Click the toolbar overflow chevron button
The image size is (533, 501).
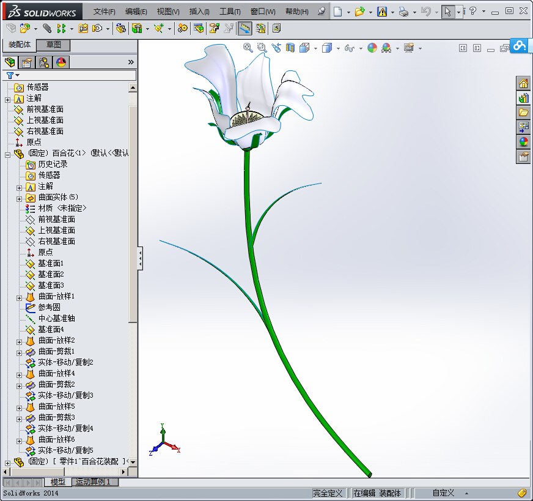click(x=130, y=61)
